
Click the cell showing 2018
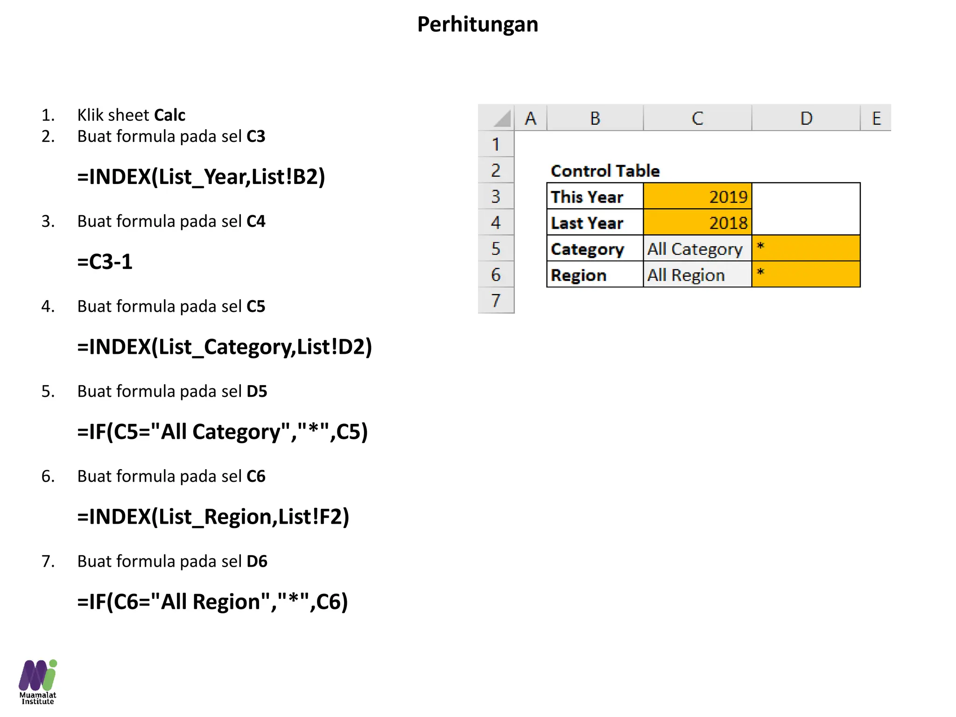click(697, 223)
